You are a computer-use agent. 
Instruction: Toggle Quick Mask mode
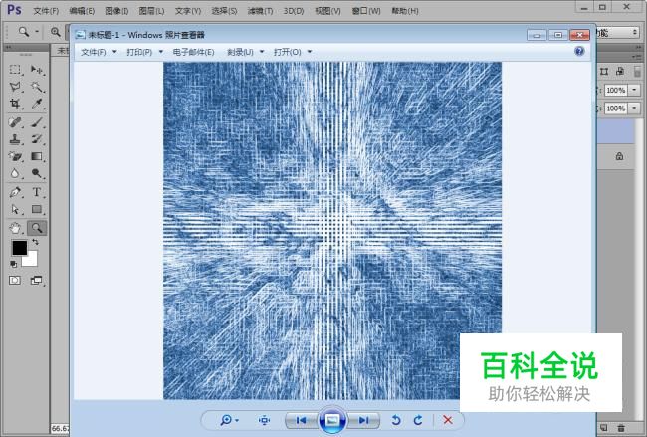(x=15, y=281)
